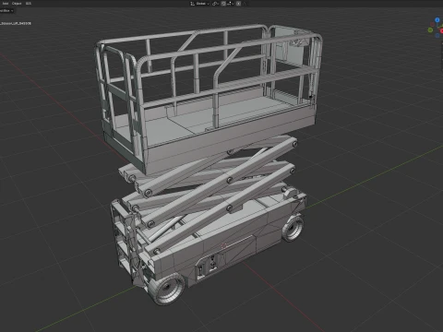Open the Select Box drag mode dropdown
This screenshot has width=443, height=332.
click(x=6, y=10)
